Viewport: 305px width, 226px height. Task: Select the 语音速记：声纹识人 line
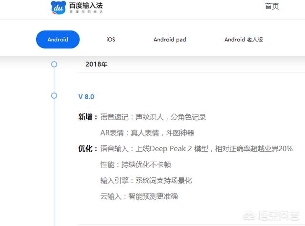(x=153, y=117)
